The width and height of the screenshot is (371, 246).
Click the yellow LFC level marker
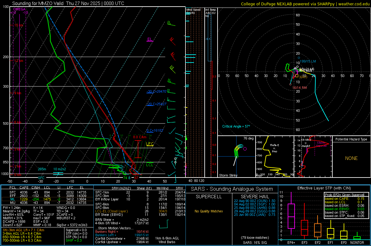point(150,144)
